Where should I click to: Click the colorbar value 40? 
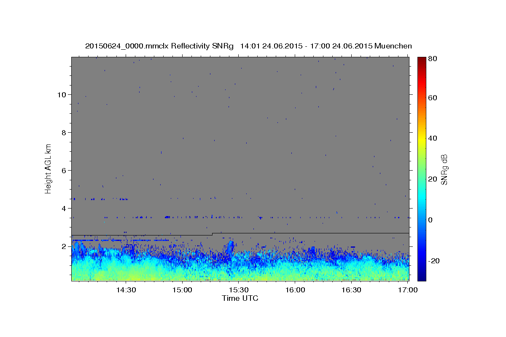coord(433,138)
